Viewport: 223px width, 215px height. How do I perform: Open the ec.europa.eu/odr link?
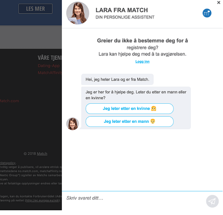42,201
